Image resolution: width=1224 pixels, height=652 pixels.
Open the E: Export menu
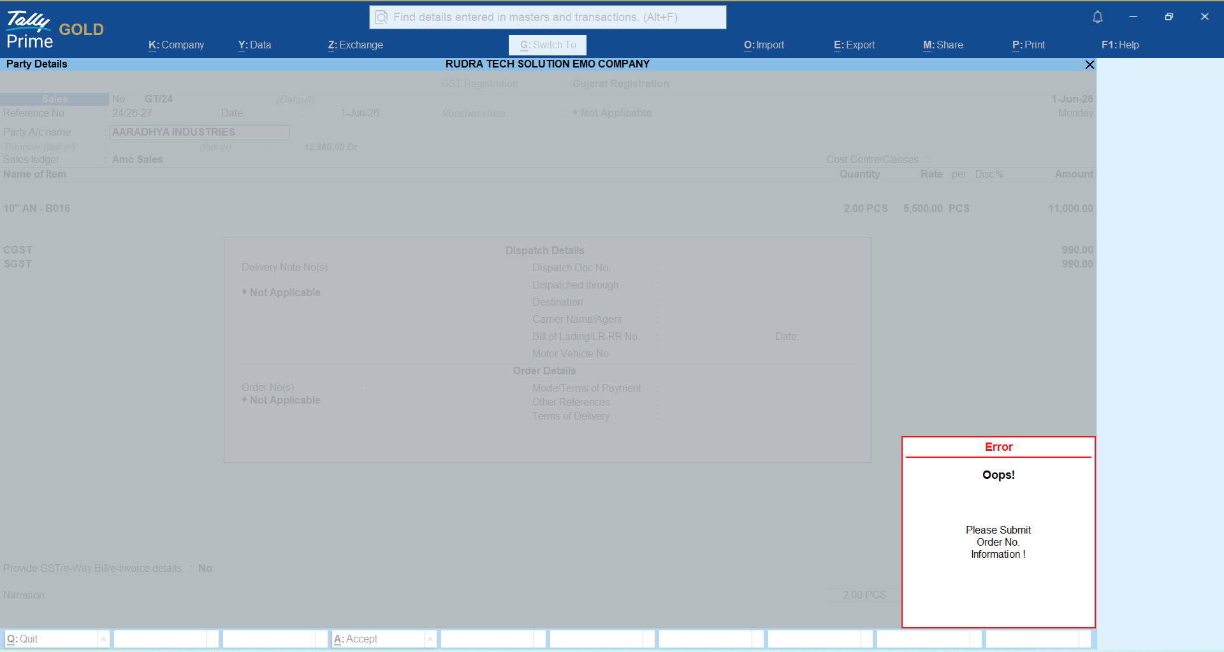(x=854, y=45)
